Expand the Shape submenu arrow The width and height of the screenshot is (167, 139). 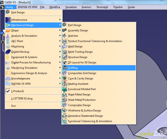pos(60,30)
